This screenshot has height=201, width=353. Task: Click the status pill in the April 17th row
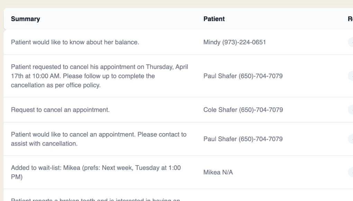(351, 76)
